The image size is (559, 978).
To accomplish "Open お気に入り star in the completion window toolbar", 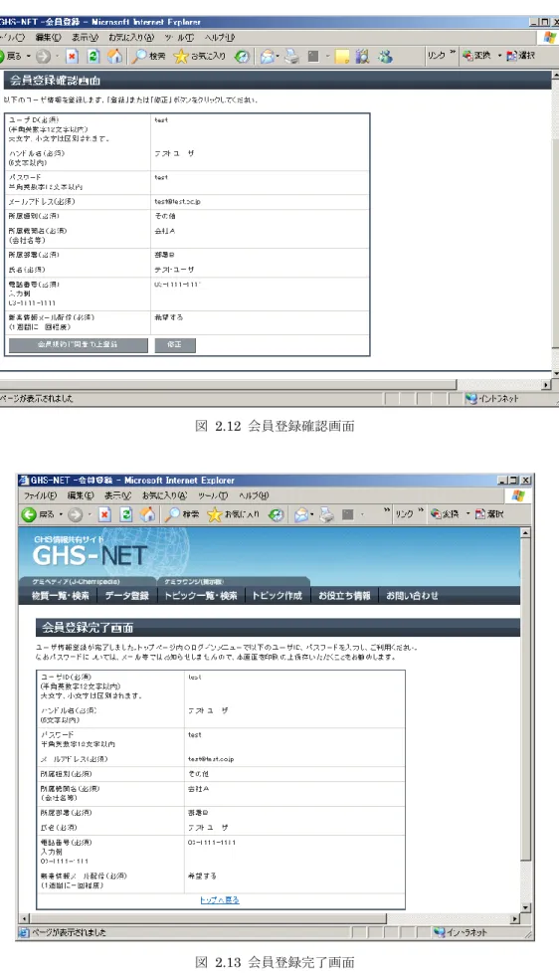I will 233,514.
